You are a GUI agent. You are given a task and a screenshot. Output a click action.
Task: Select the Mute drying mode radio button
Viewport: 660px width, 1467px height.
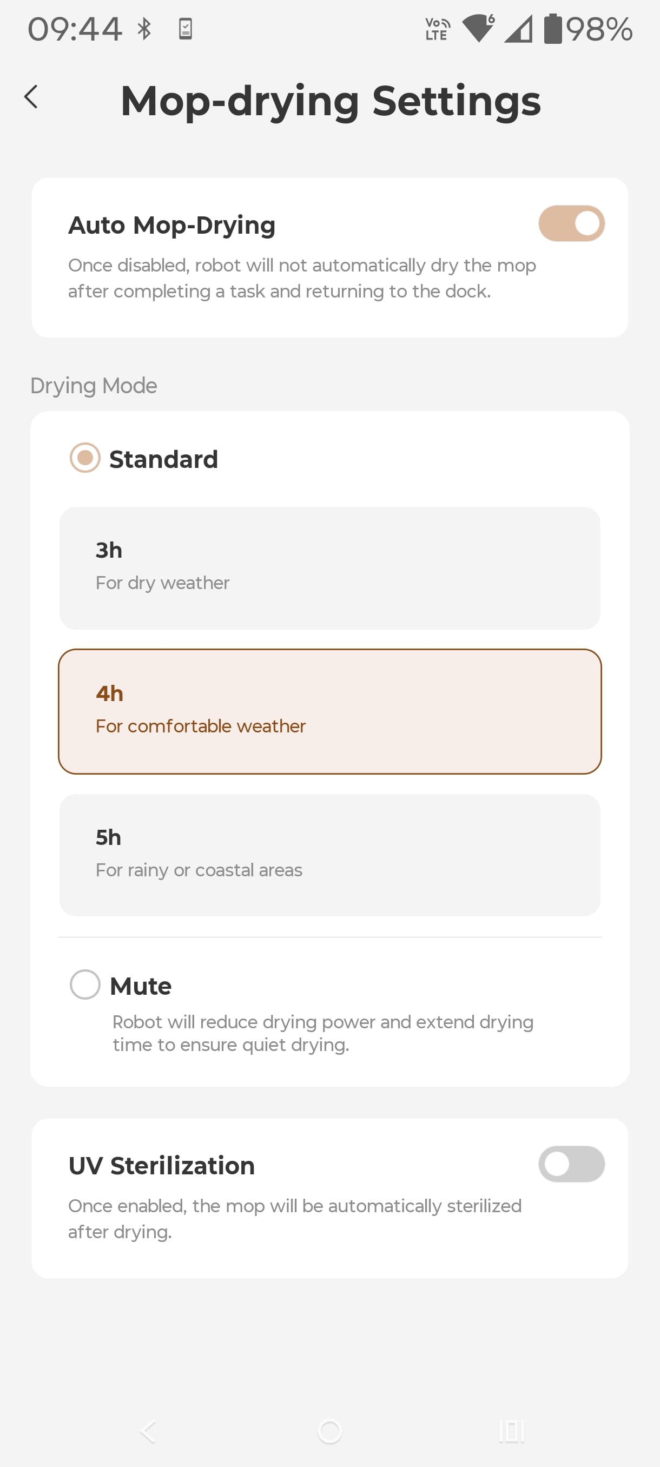(x=85, y=984)
